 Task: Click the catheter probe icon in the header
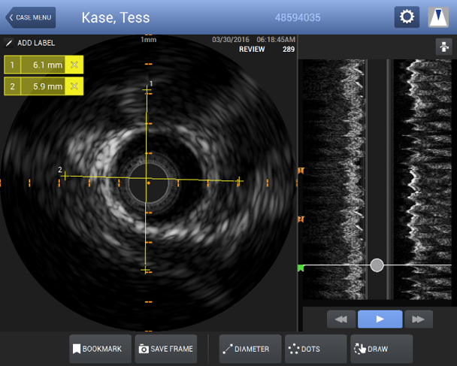click(x=438, y=17)
